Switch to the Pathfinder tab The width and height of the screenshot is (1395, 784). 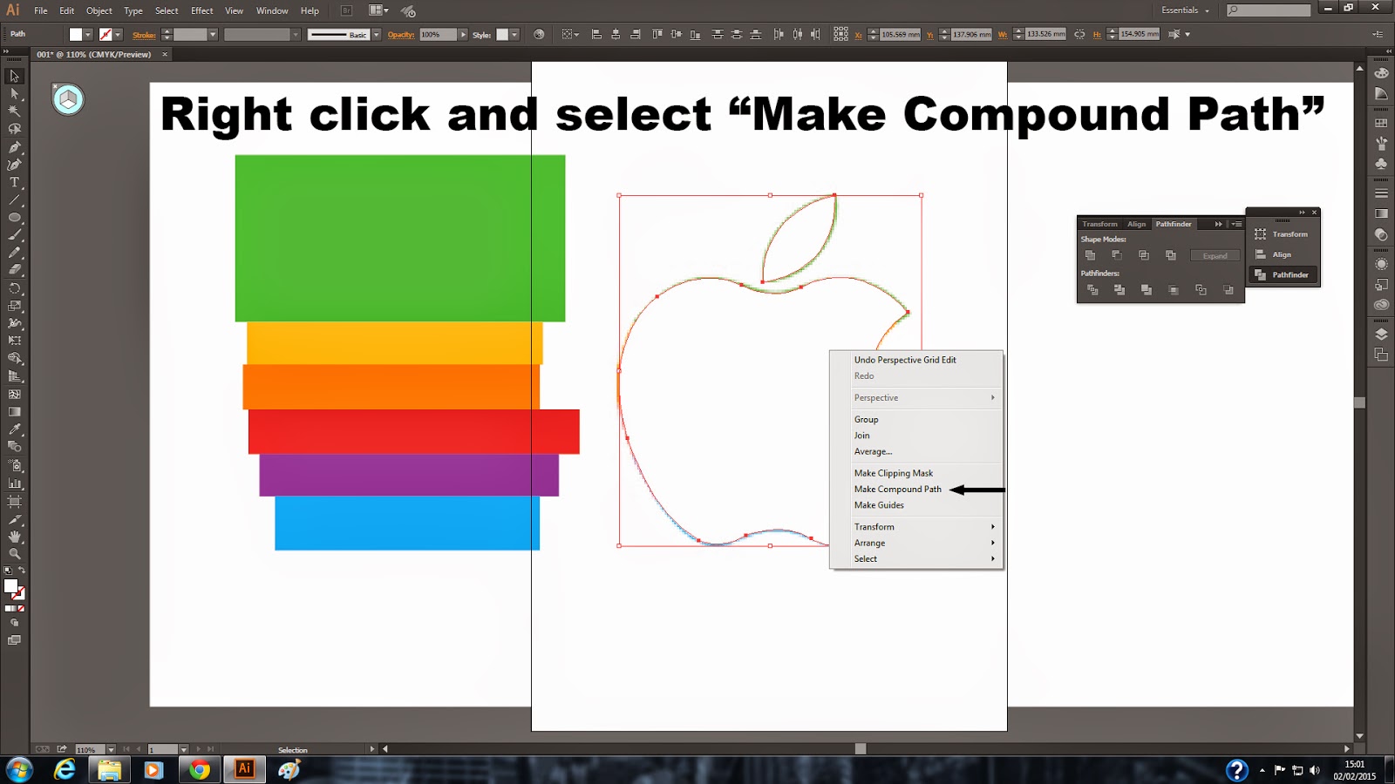coord(1174,224)
